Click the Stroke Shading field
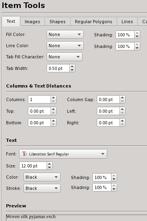 pos(102,187)
